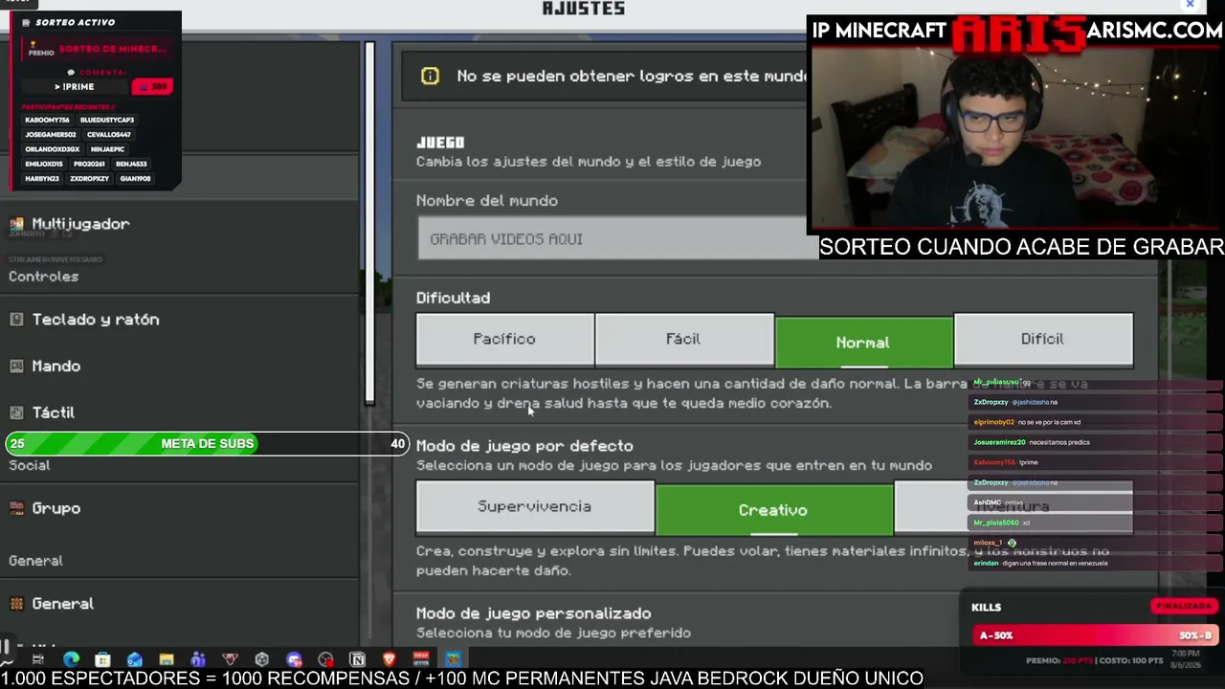This screenshot has height=689, width=1225.
Task: Choose Supervivencia as default game mode
Action: pyautogui.click(x=535, y=507)
